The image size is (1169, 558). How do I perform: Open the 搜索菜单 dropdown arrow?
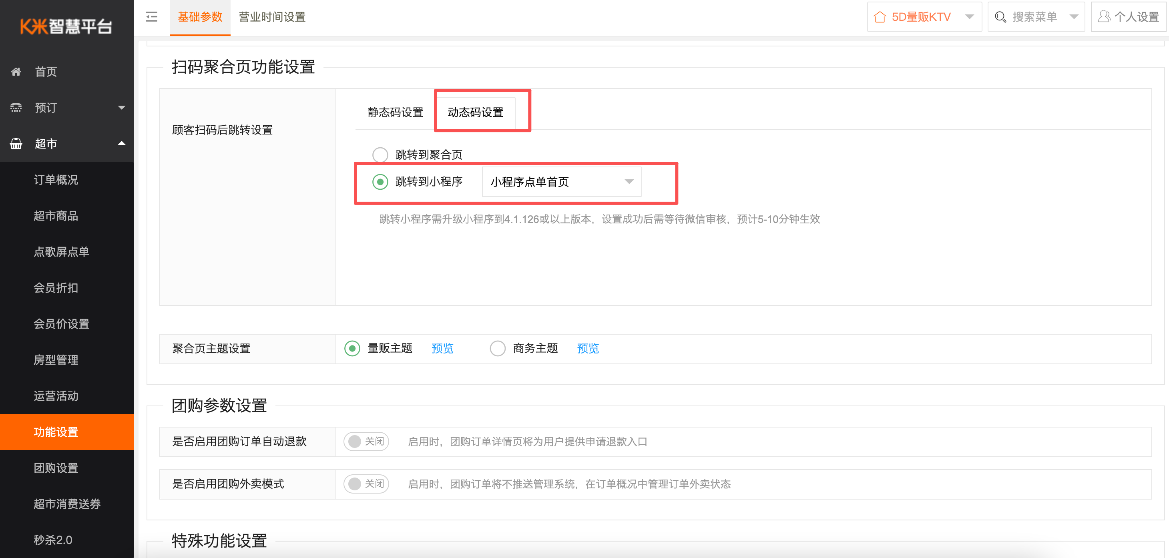point(1074,17)
